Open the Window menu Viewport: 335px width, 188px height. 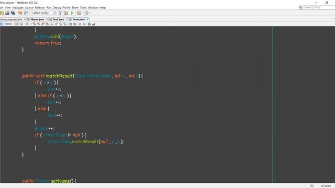pos(93,8)
